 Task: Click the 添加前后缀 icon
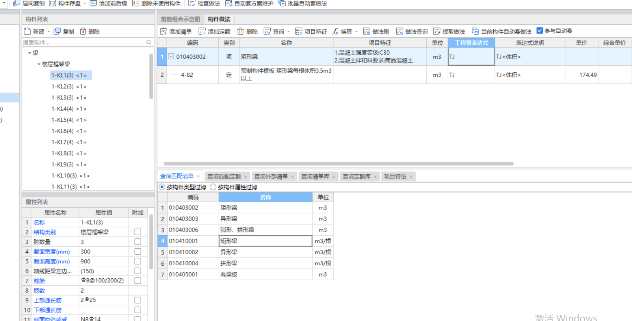tap(93, 3)
